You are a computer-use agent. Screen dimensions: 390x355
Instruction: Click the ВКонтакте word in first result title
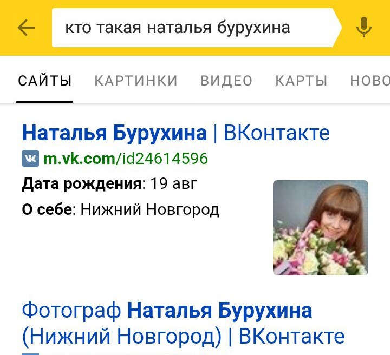[277, 133]
